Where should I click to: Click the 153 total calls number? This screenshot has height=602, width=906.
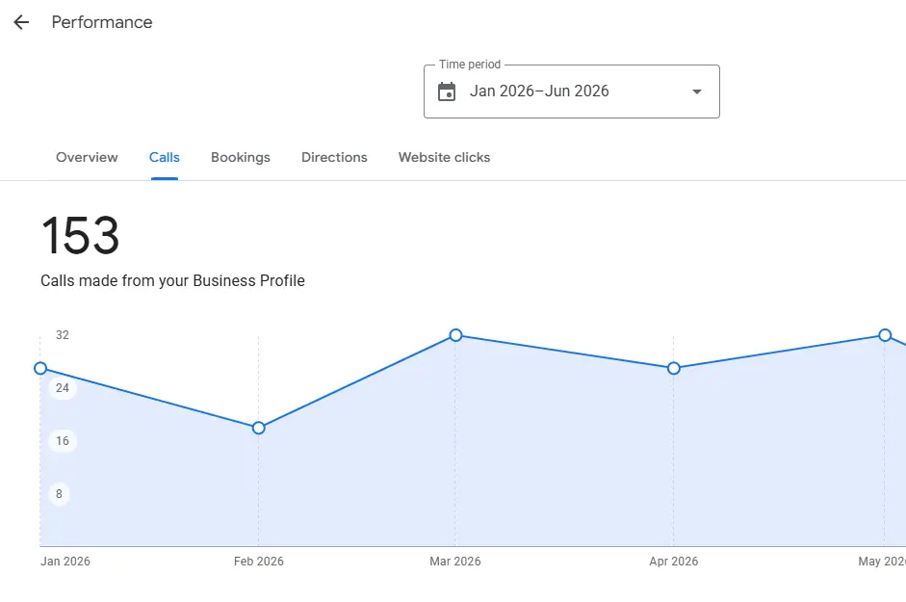(80, 235)
